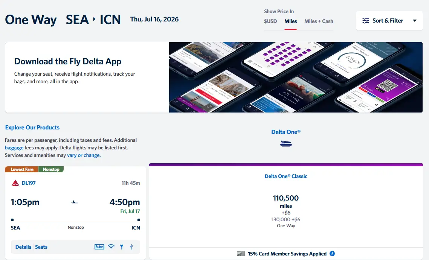Click the sliders icon beside Sort & Filter

[x=366, y=21]
